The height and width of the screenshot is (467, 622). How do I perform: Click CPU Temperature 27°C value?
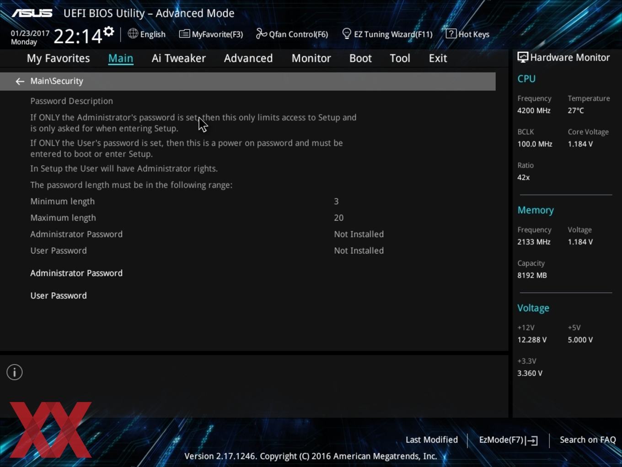576,110
